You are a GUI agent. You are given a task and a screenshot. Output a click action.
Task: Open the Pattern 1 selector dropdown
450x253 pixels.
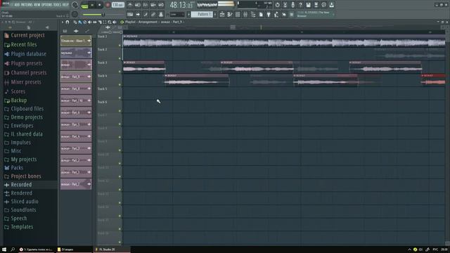click(x=202, y=14)
